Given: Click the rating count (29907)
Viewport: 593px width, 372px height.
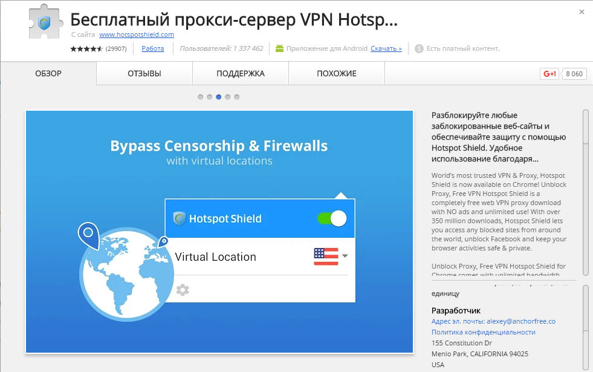Looking at the screenshot, I should [x=116, y=49].
